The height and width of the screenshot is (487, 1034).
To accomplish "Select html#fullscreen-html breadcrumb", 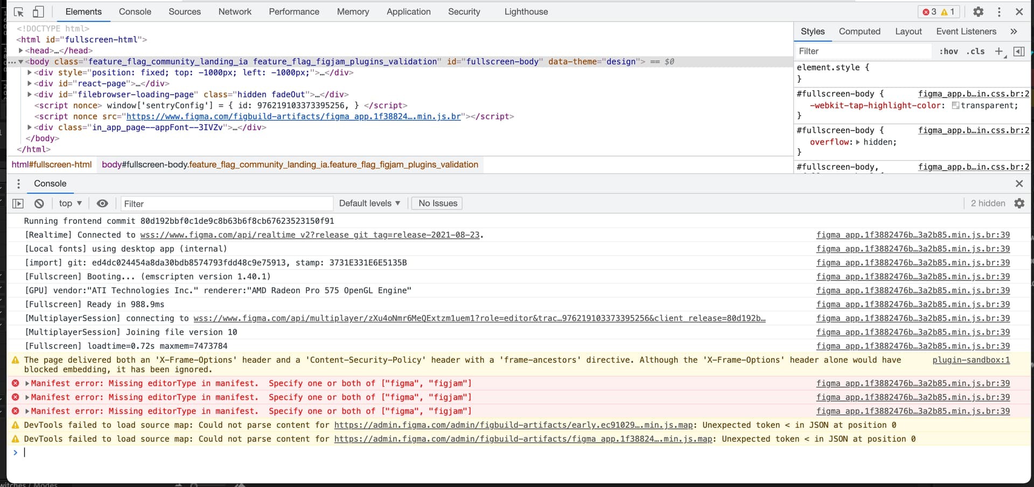I will (52, 165).
